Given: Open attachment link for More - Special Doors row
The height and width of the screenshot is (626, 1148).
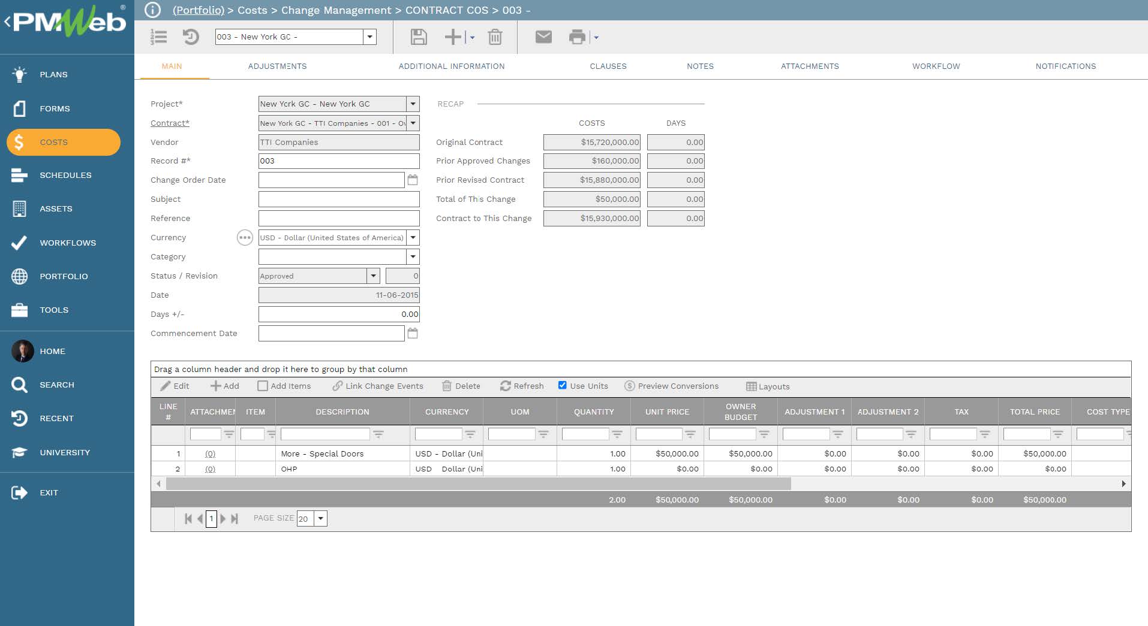Looking at the screenshot, I should (x=210, y=454).
